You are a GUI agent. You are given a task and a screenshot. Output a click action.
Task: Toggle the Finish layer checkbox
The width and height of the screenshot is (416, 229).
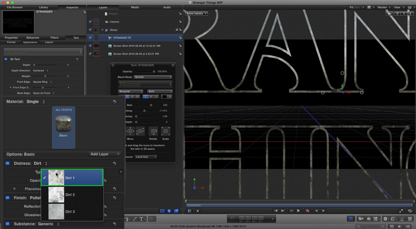[x=7, y=198]
